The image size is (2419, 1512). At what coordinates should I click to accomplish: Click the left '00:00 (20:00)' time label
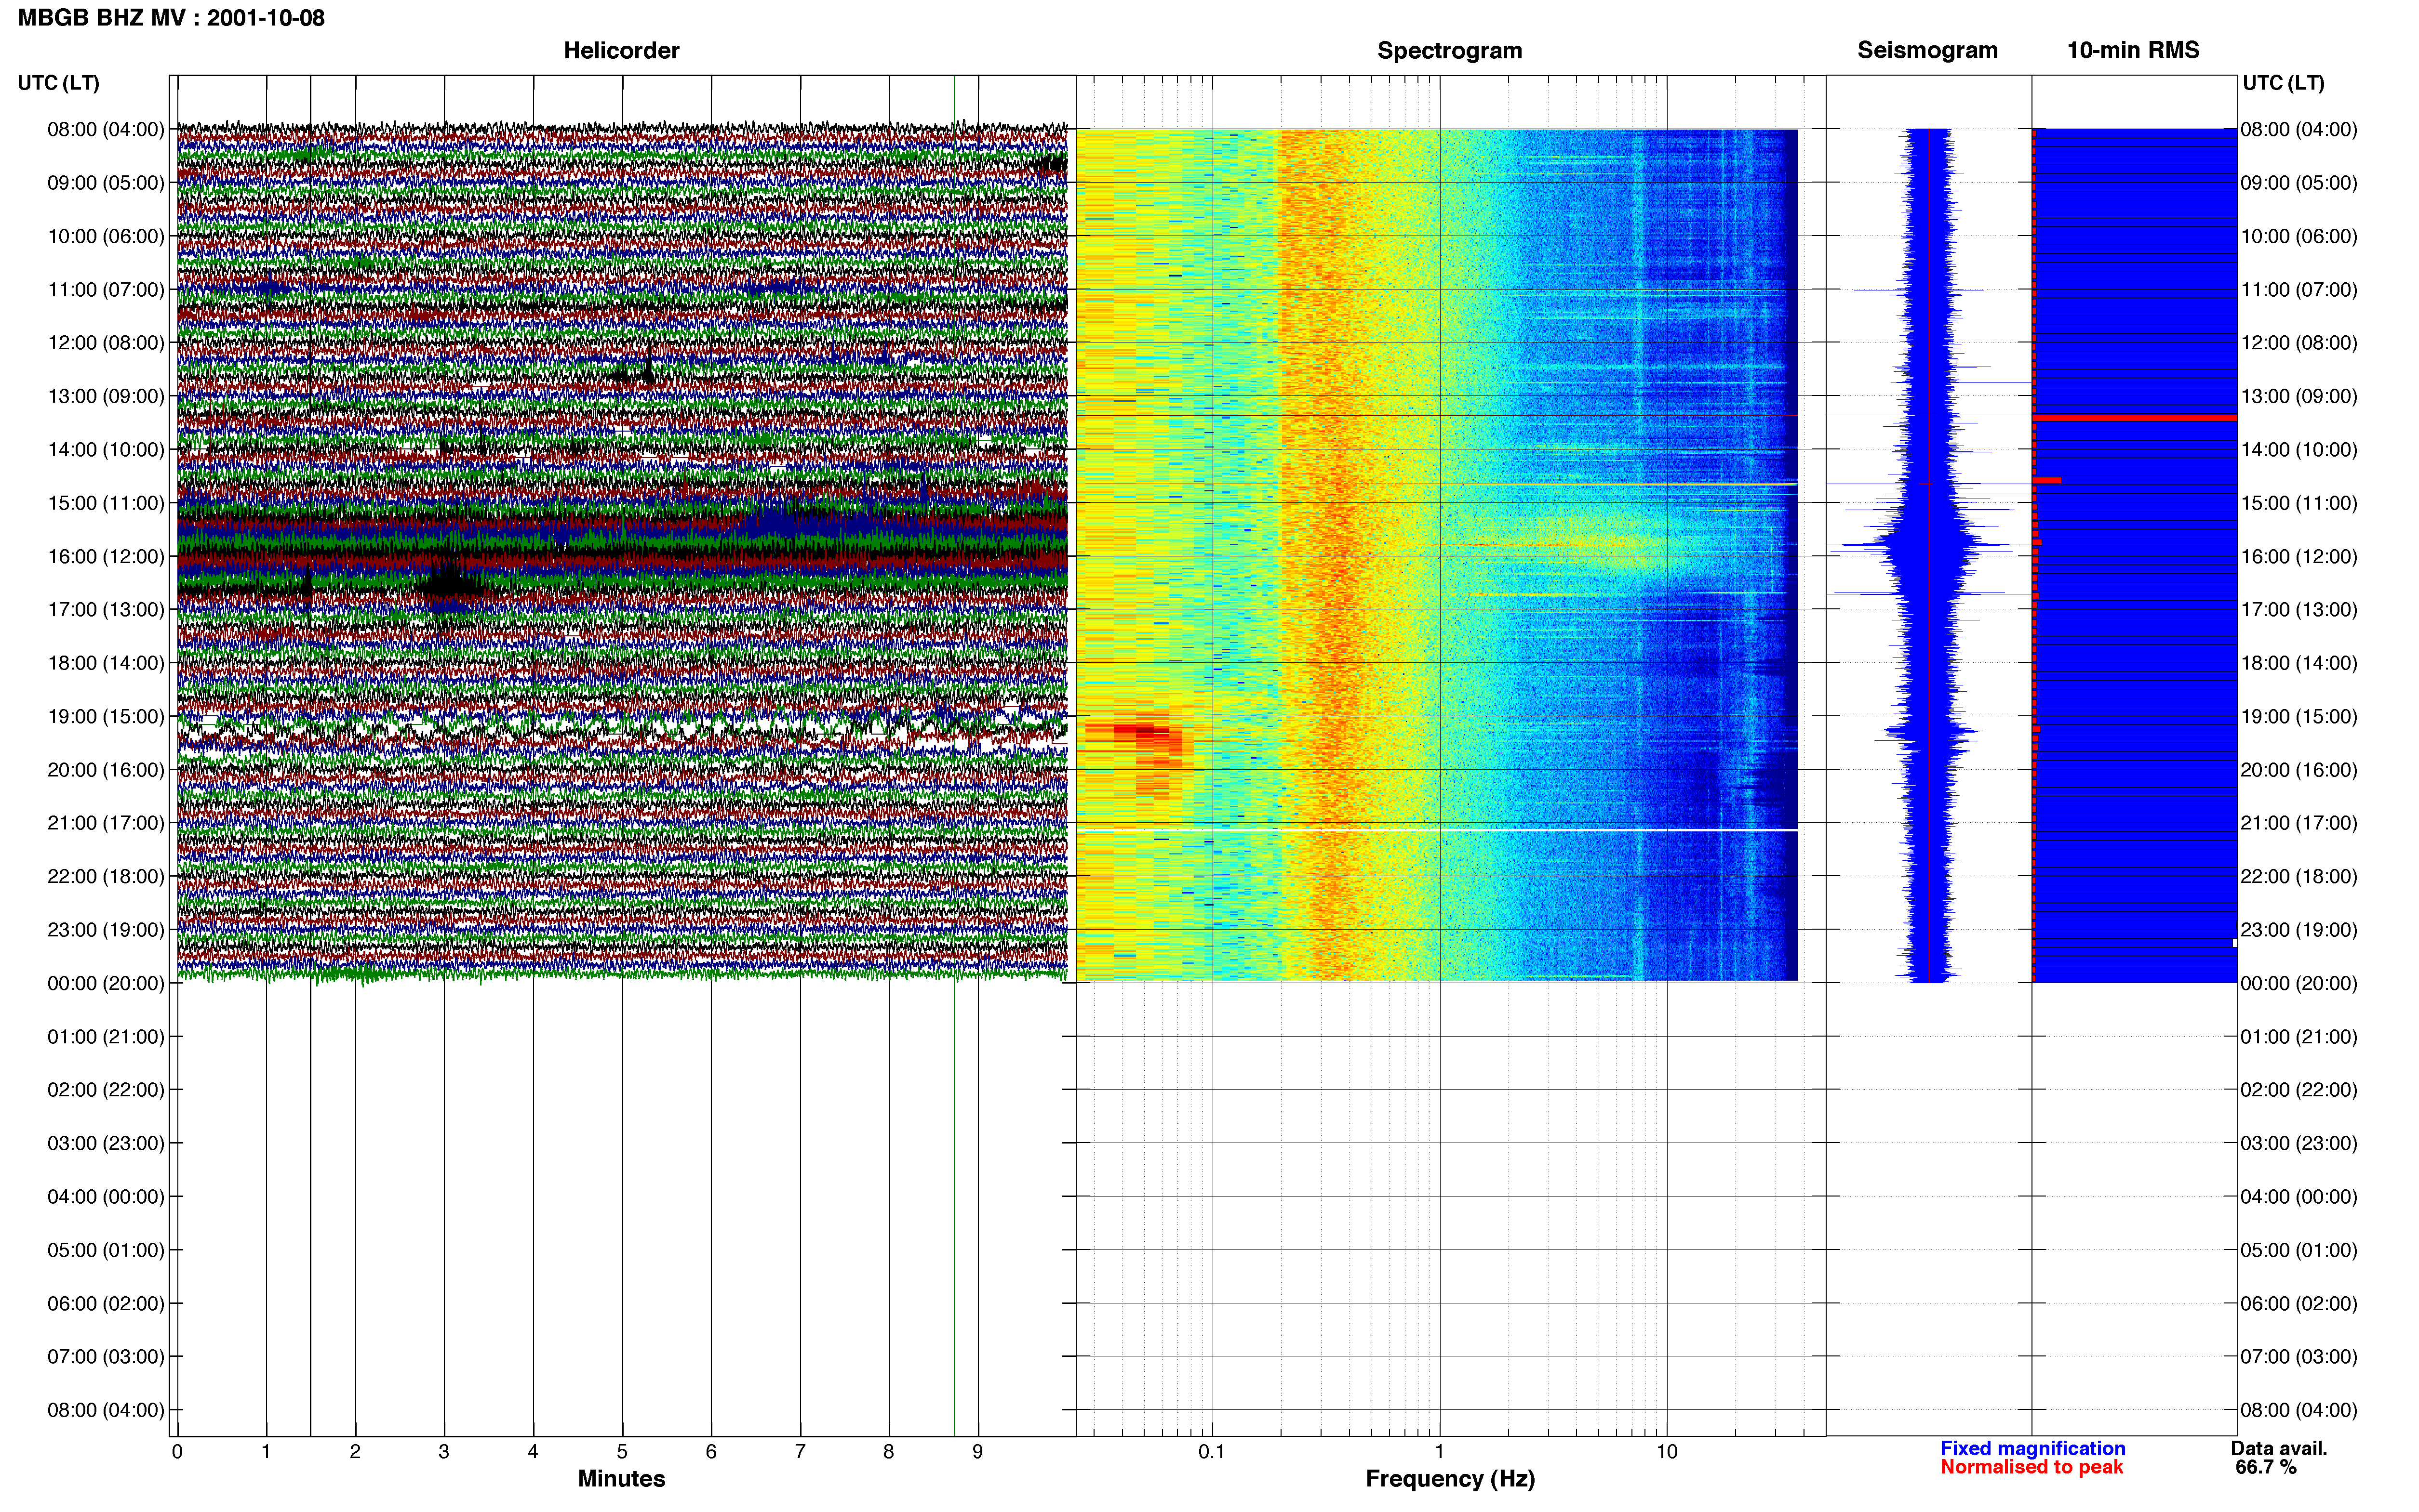pos(106,983)
